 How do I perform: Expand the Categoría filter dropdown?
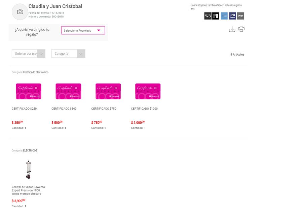[x=68, y=54]
